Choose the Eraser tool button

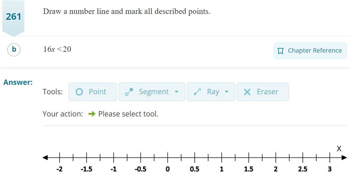tap(263, 92)
